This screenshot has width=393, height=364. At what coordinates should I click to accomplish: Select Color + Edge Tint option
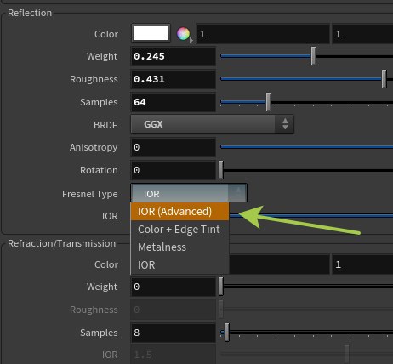pyautogui.click(x=179, y=230)
